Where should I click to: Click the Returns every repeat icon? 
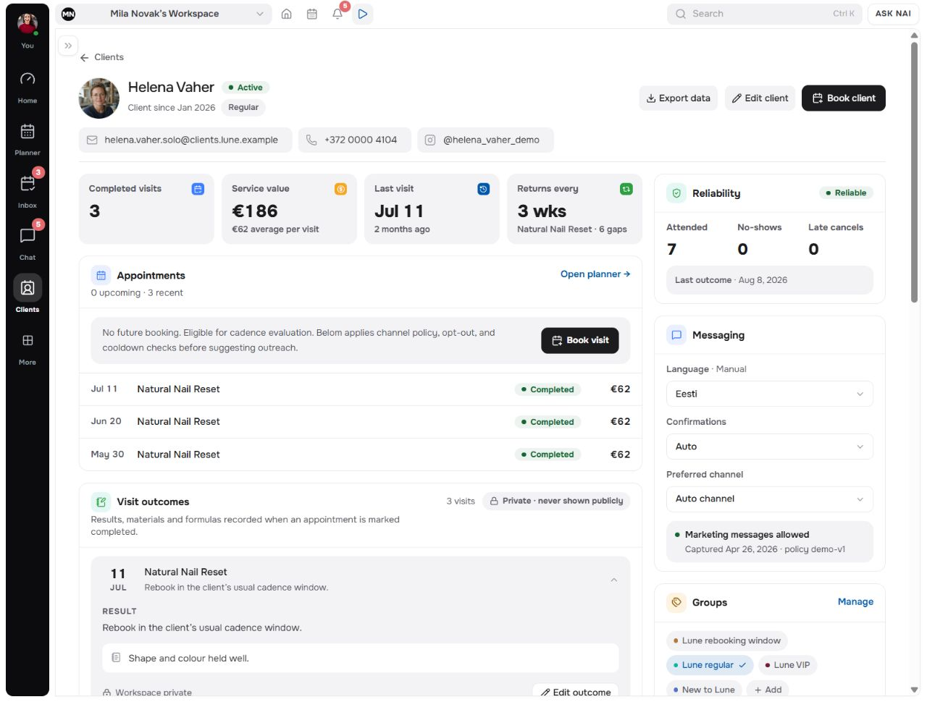tap(626, 189)
